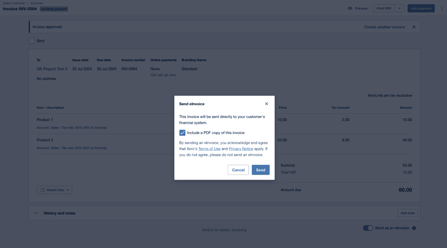Disable the Send as an eInvoice toggle
This screenshot has width=447, height=248.
368,228
